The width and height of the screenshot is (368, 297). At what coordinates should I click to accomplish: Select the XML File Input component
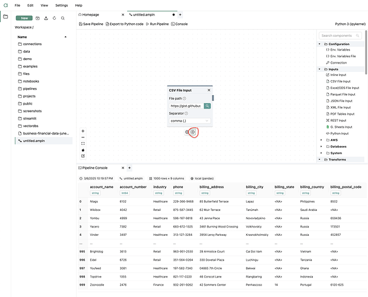[x=338, y=108]
